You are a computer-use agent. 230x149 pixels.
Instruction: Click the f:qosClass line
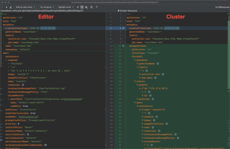point(146,99)
